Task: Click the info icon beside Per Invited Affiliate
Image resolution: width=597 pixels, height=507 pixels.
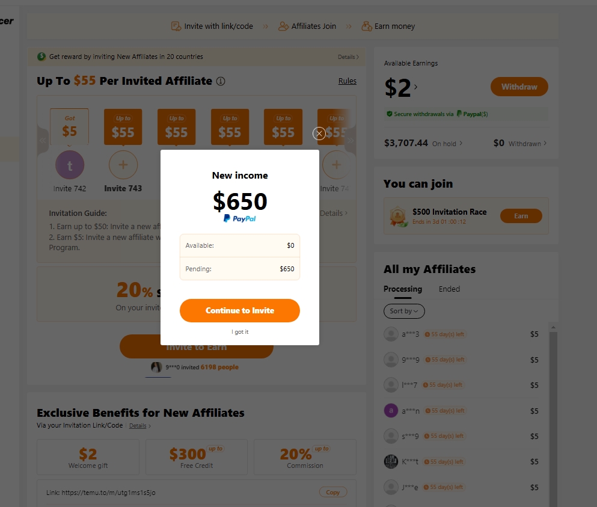Action: [221, 81]
